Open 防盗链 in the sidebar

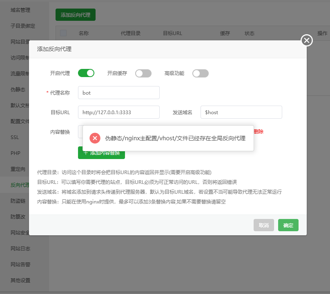(x=18, y=201)
